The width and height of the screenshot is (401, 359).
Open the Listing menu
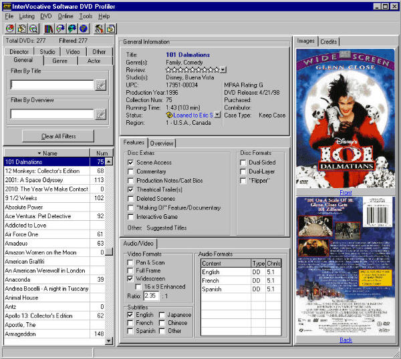pyautogui.click(x=27, y=16)
